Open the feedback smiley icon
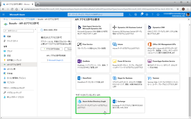 click(x=158, y=14)
